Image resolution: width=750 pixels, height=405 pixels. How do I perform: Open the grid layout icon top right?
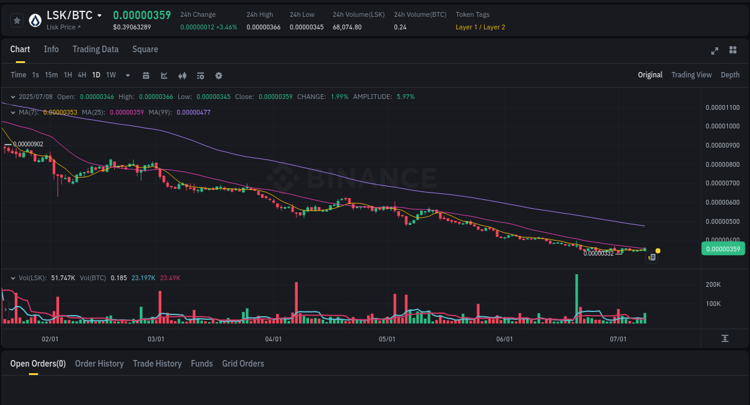point(733,50)
